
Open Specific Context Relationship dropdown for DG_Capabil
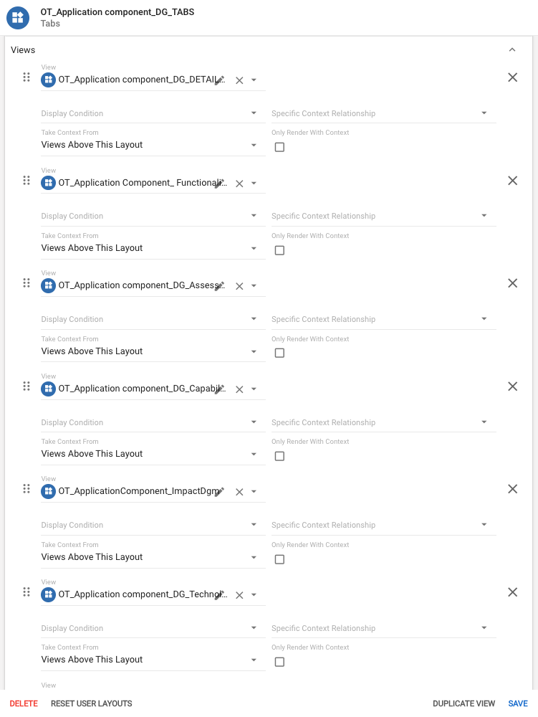coord(383,422)
